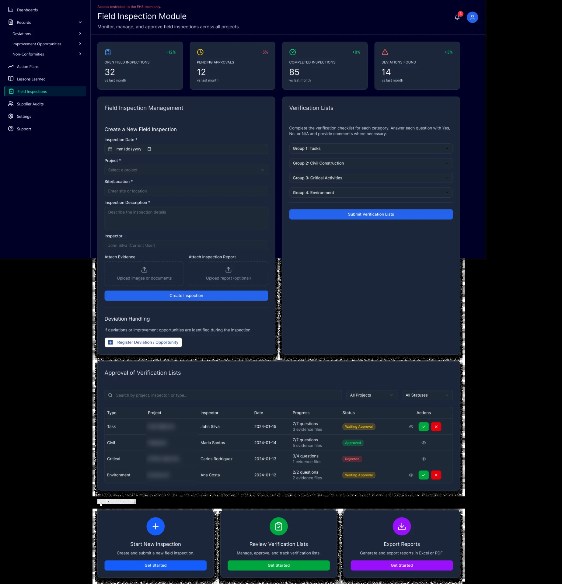Open the All Statuses filter dropdown
The image size is (562, 584).
427,395
